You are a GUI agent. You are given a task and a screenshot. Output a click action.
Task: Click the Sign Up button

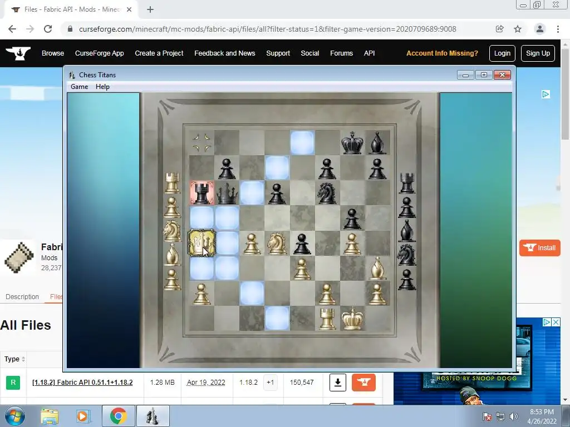point(538,53)
